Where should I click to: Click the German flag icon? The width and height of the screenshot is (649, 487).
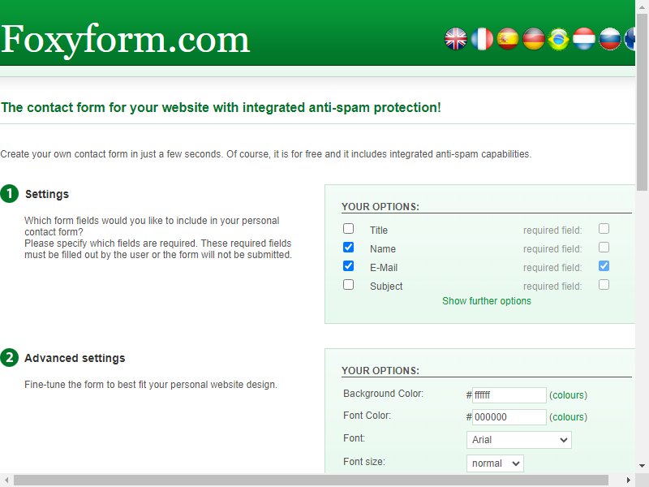click(x=534, y=39)
